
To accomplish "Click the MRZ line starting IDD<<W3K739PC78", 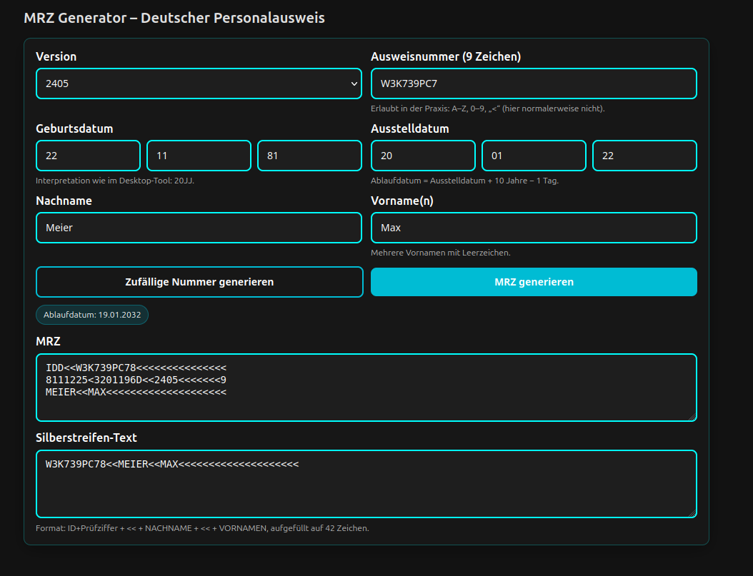I will coord(136,368).
